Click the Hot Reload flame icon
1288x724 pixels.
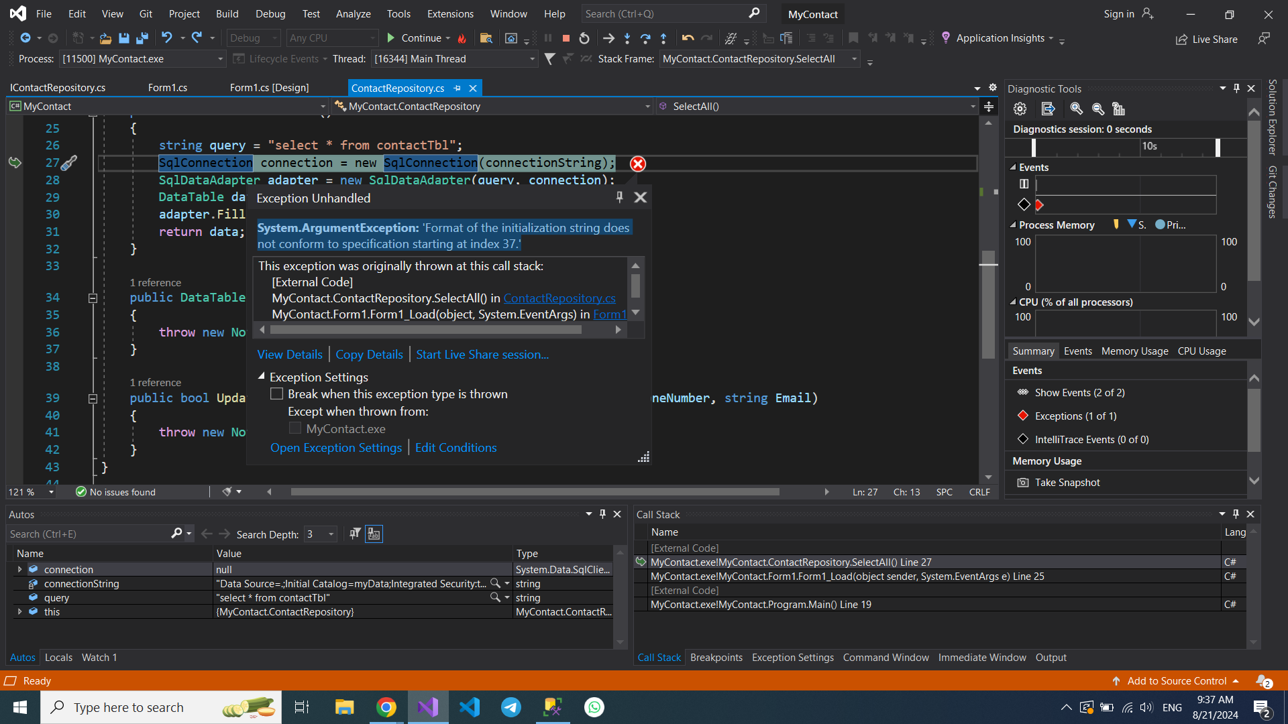462,38
